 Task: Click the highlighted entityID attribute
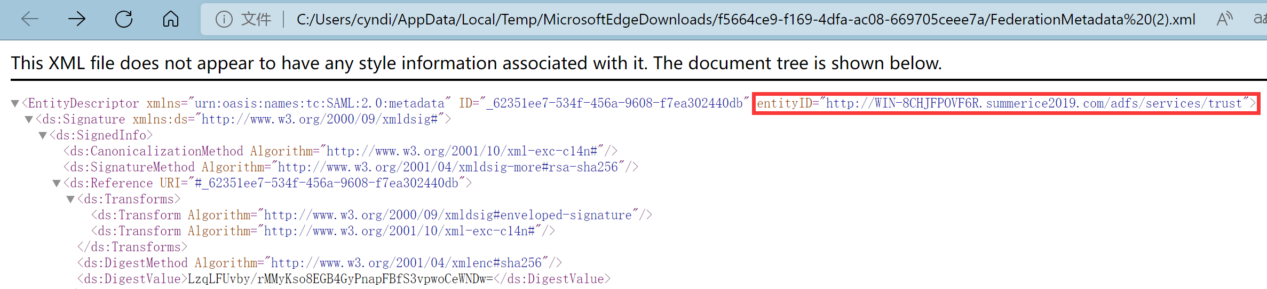(x=1005, y=103)
